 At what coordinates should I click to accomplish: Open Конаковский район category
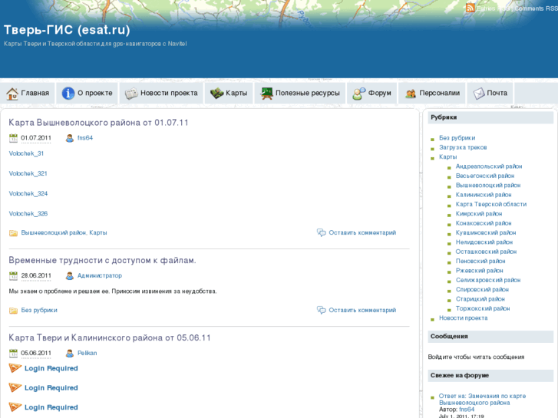coord(484,223)
